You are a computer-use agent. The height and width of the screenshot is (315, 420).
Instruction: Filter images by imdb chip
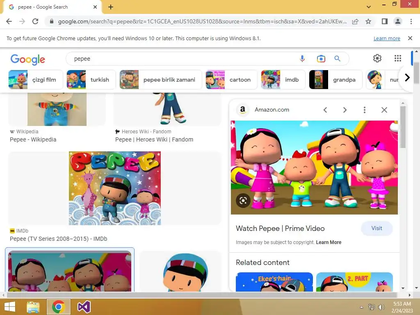coord(283,80)
